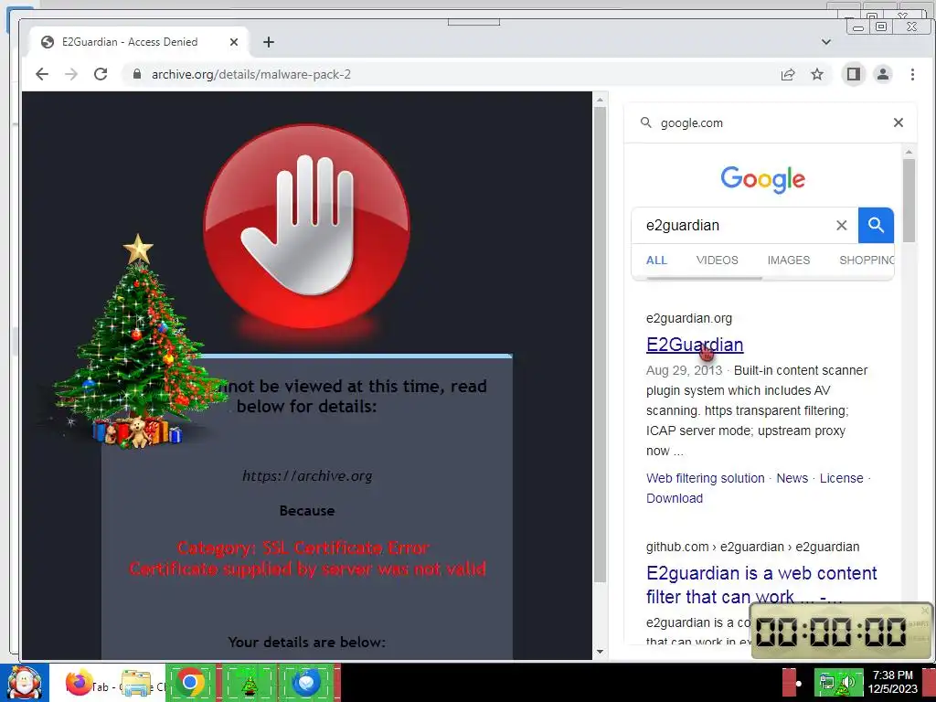
Task: Switch to Firefox on the taskbar
Action: click(79, 682)
